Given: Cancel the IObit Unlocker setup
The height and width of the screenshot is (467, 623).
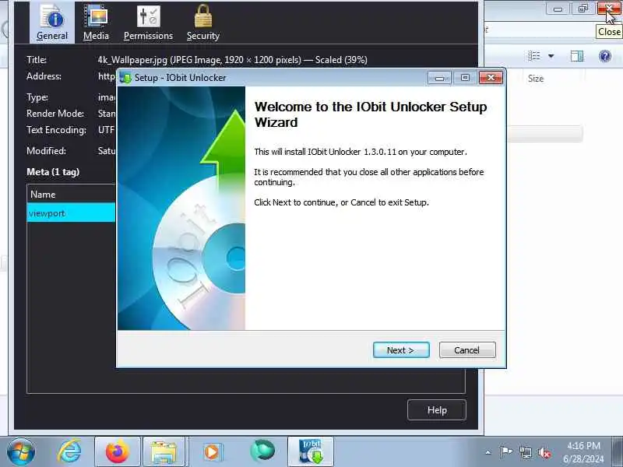Looking at the screenshot, I should click(467, 349).
